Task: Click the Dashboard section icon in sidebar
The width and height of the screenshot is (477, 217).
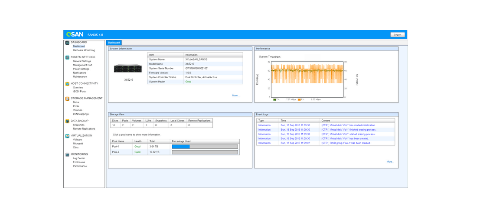Action: (67, 42)
